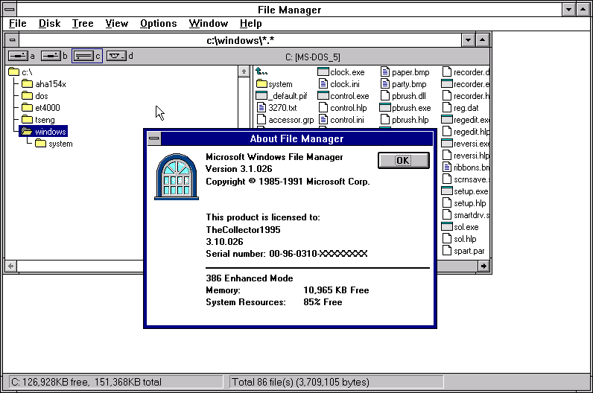The image size is (593, 393).
Task: Select drive d icon
Action: click(x=115, y=56)
